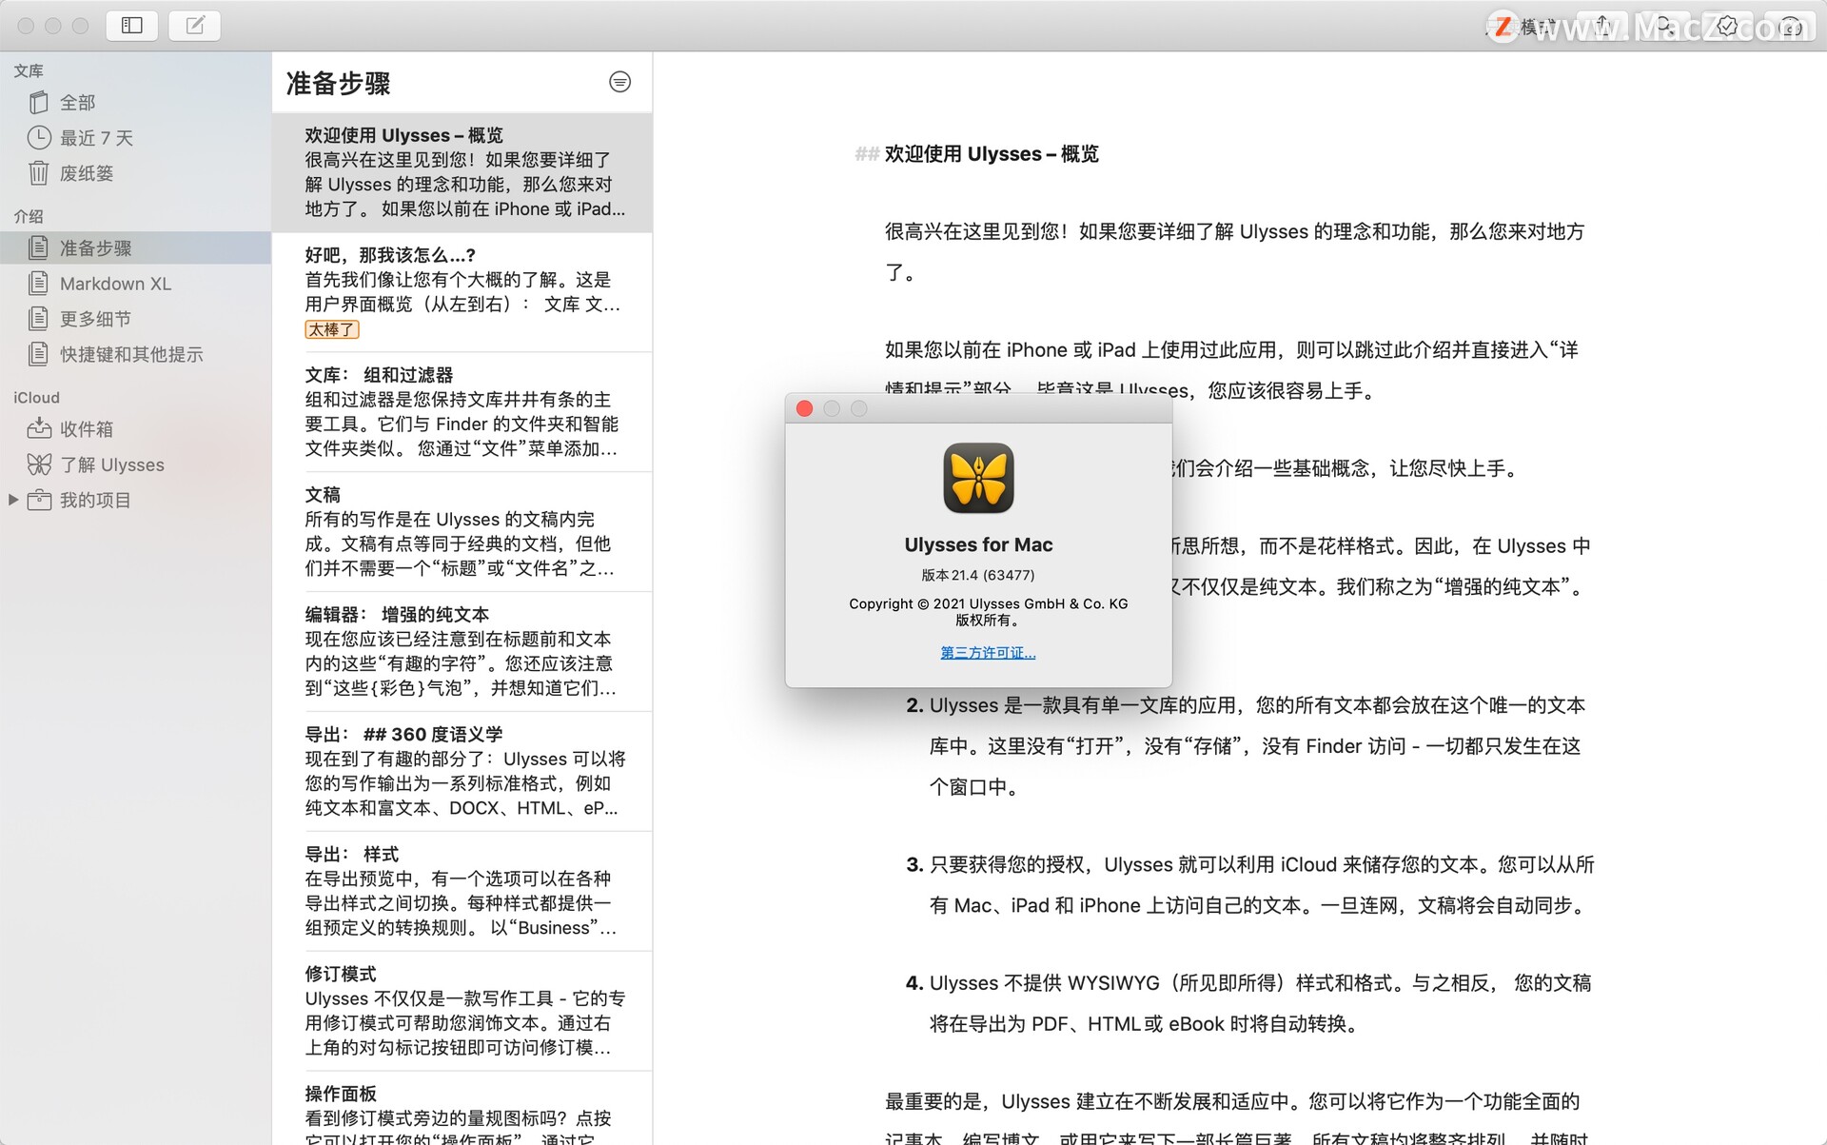Image resolution: width=1827 pixels, height=1145 pixels.
Task: Open the export share icon in toolbar
Action: click(1602, 26)
